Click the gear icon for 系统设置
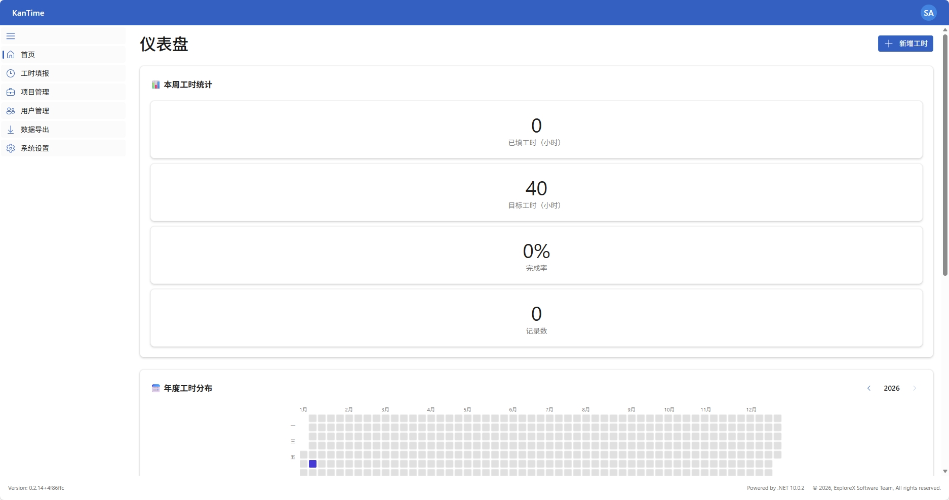 (11, 148)
